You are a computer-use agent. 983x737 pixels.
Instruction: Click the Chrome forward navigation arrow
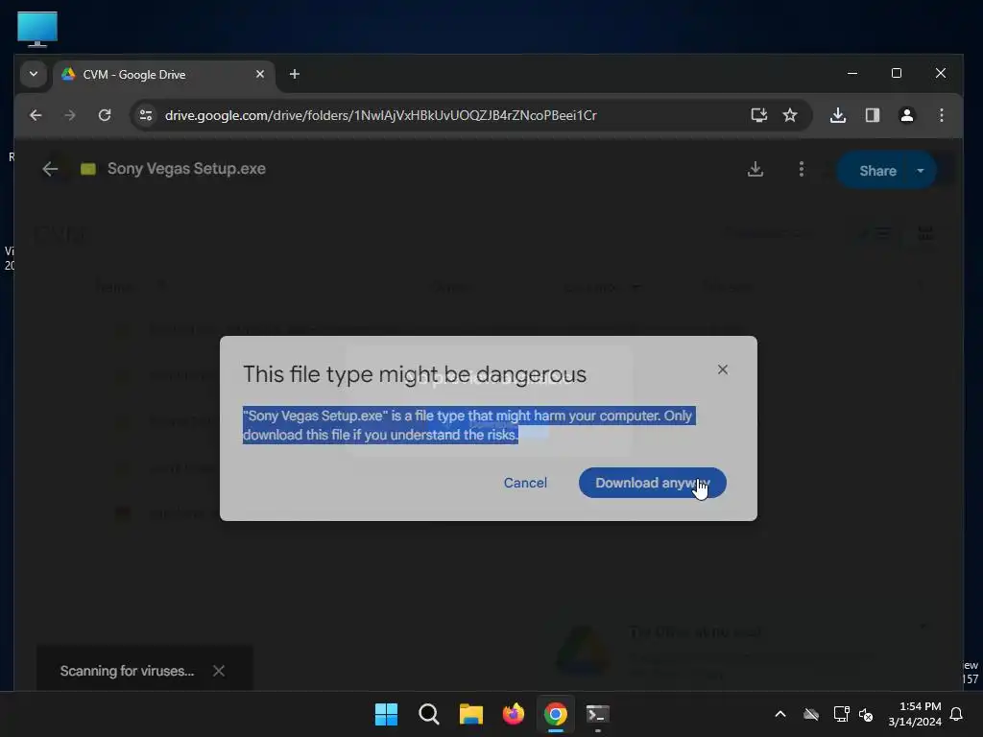click(x=70, y=115)
